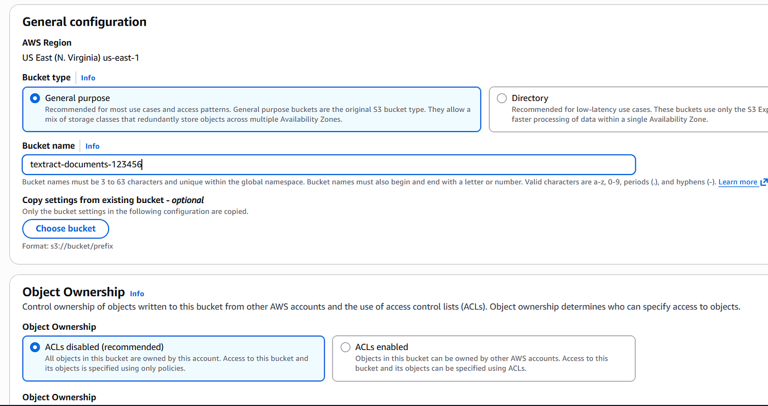The image size is (768, 406).
Task: Click 'Only the bucket settings' description text
Action: click(135, 211)
